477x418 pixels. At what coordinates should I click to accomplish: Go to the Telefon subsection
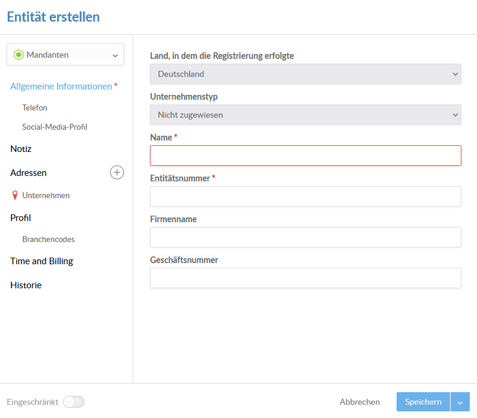click(x=35, y=108)
